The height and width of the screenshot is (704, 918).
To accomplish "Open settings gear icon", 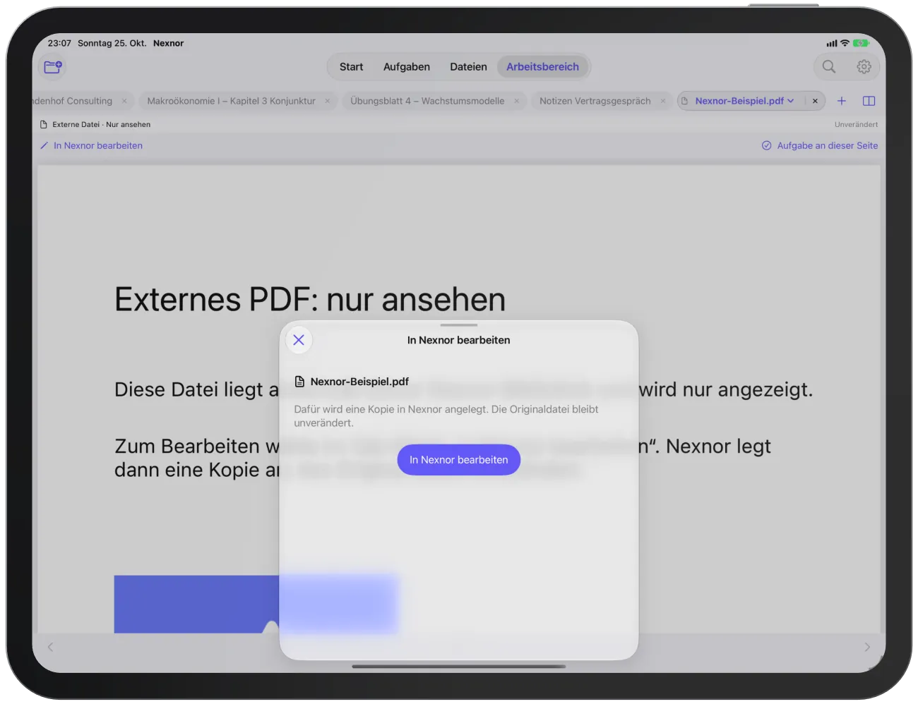I will [x=864, y=67].
